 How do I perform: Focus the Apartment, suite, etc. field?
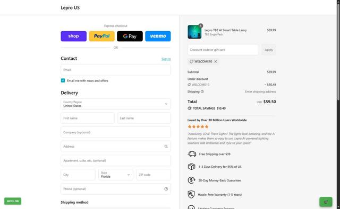[x=116, y=161]
